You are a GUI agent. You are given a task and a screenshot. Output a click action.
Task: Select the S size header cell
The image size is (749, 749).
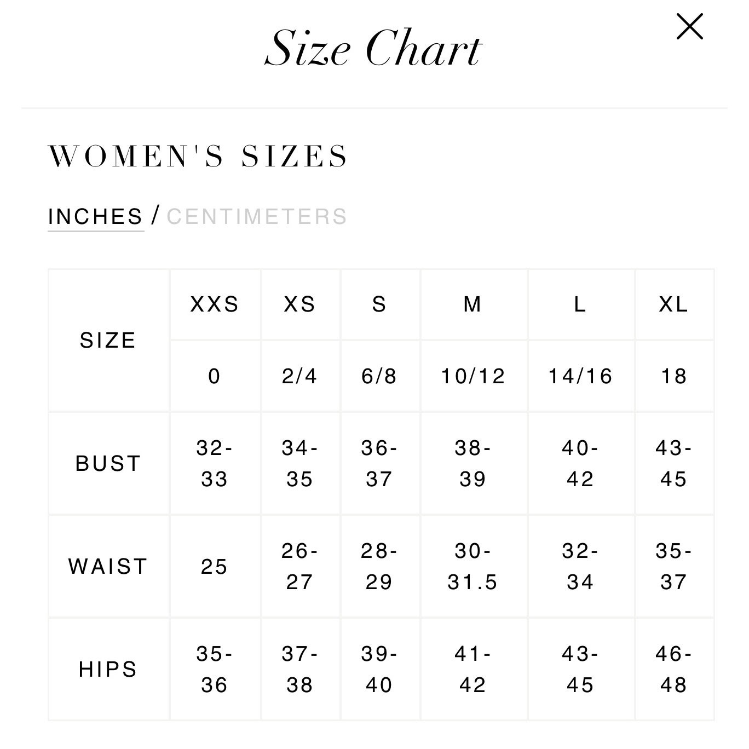(x=380, y=304)
